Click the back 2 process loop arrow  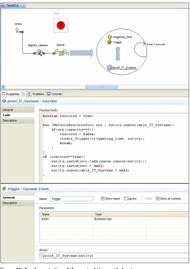click(x=140, y=49)
